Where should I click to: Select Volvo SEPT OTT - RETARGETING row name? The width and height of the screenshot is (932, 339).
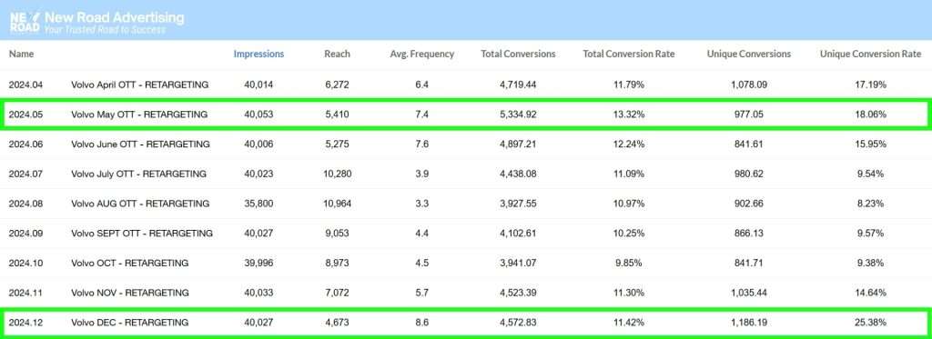coord(141,234)
